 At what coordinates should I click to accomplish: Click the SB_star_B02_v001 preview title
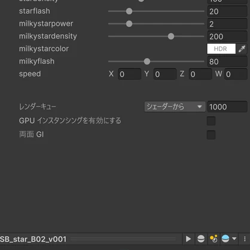33,239
